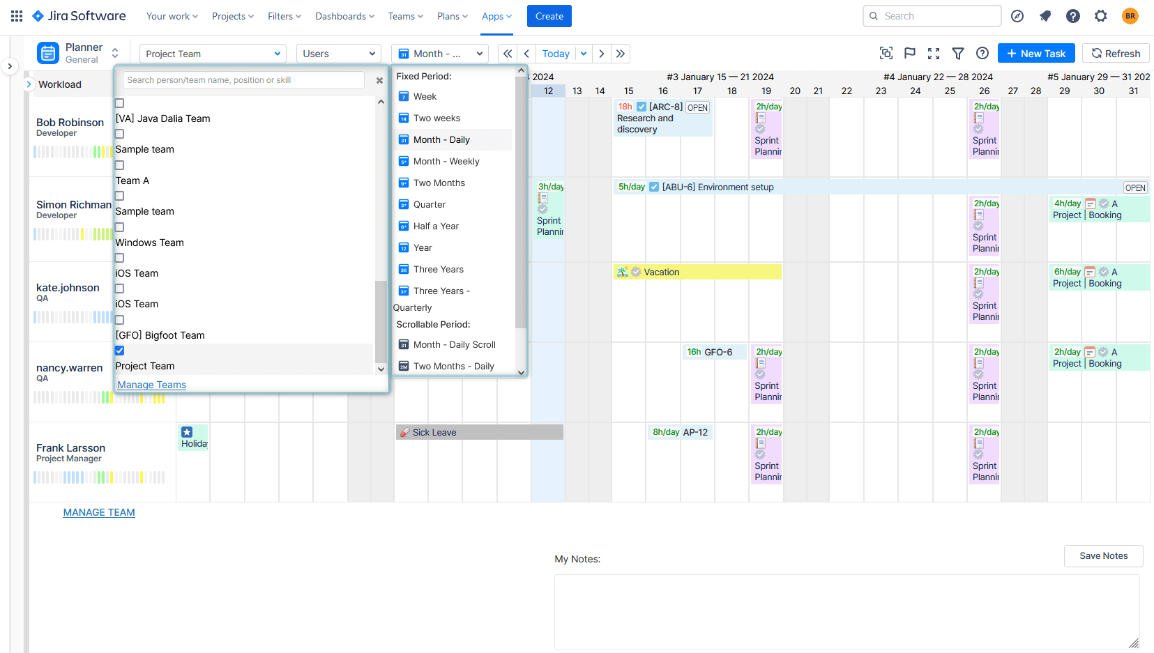Expand the chevron next to Today
The image size is (1154, 653).
pyautogui.click(x=584, y=53)
